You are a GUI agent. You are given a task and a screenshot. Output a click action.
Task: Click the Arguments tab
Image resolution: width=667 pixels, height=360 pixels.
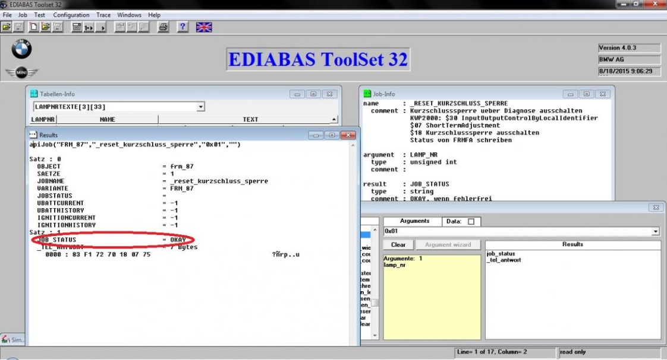[414, 221]
